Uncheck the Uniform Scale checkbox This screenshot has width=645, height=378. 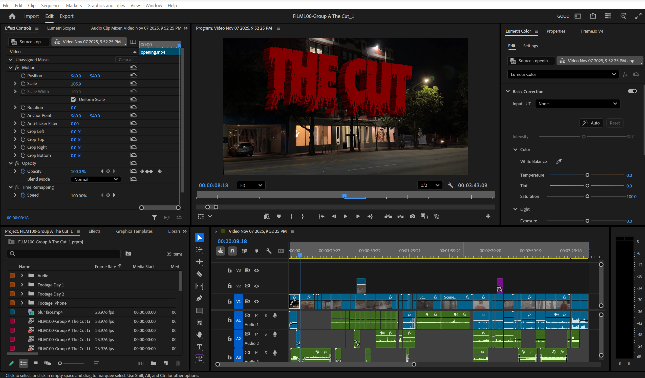pyautogui.click(x=73, y=99)
